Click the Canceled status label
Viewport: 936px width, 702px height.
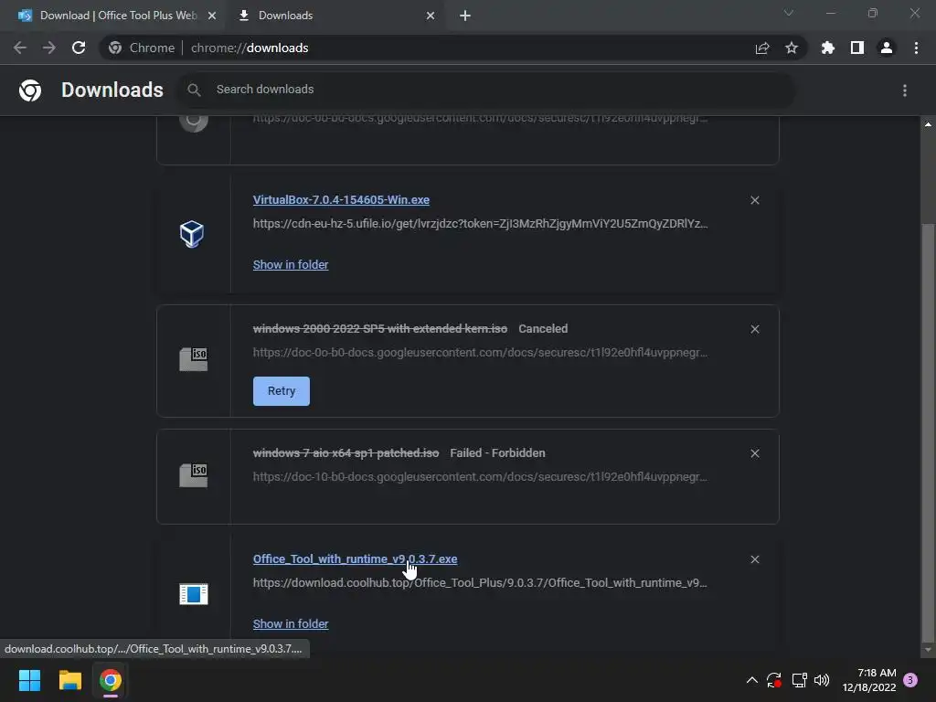pyautogui.click(x=543, y=329)
